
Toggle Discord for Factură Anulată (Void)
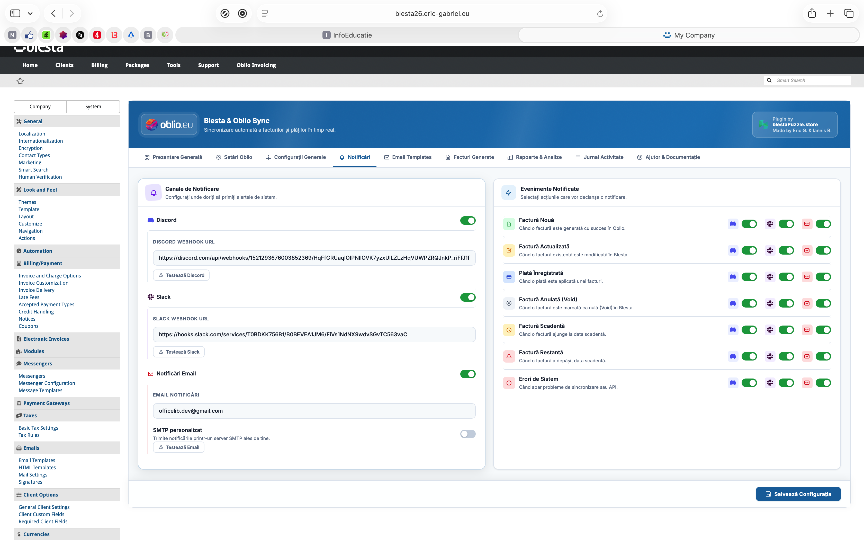pyautogui.click(x=749, y=303)
